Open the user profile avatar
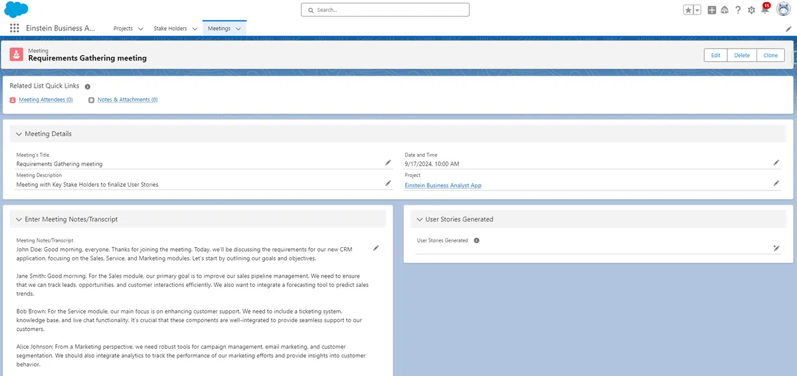This screenshot has width=797, height=376. (x=783, y=10)
